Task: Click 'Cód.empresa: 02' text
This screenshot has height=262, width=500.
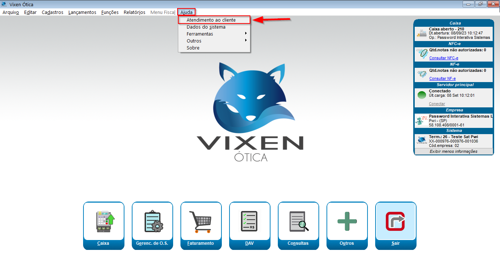Action: coord(444,145)
